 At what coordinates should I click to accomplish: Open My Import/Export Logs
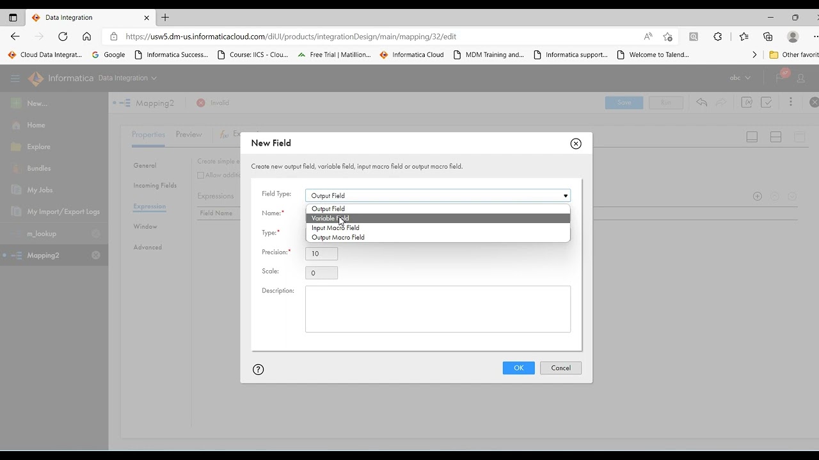pyautogui.click(x=63, y=212)
